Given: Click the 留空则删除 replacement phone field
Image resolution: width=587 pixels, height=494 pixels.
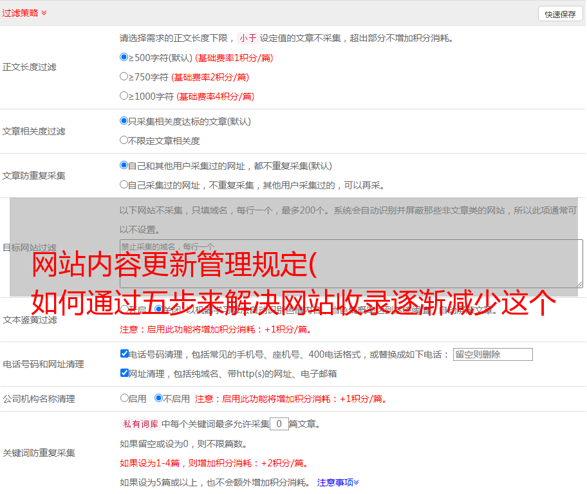Looking at the screenshot, I should [x=492, y=354].
